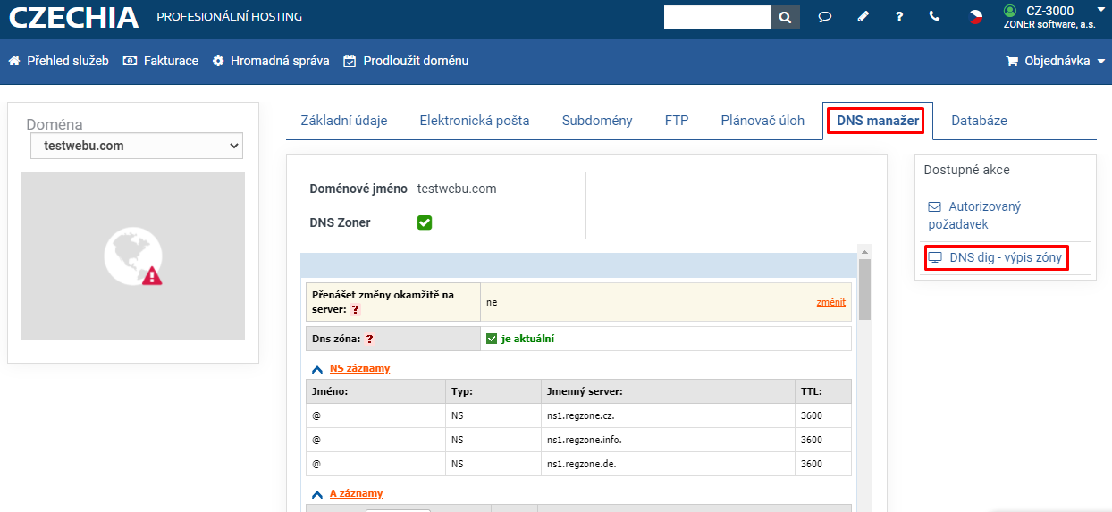Open the domain selector testwebu.com dropdown
The image size is (1112, 512).
(x=137, y=146)
